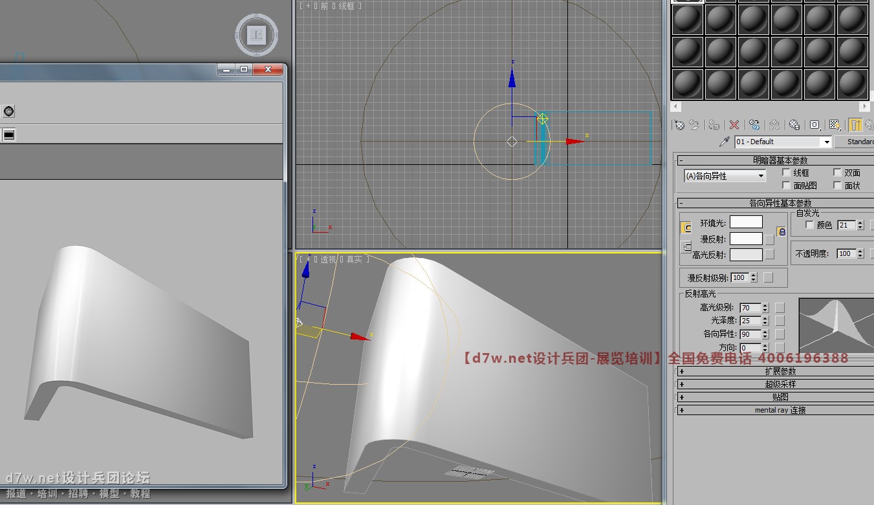Viewport: 874px width, 505px height.
Task: Toggle the black display icon in render window
Action: [x=8, y=134]
